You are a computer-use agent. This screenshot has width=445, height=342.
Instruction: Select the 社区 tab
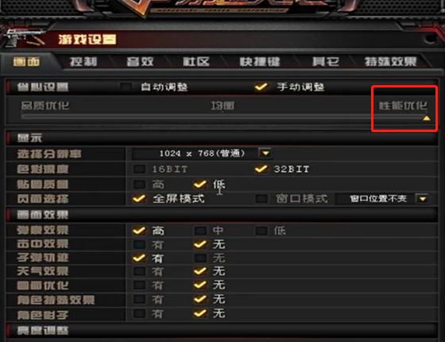196,61
